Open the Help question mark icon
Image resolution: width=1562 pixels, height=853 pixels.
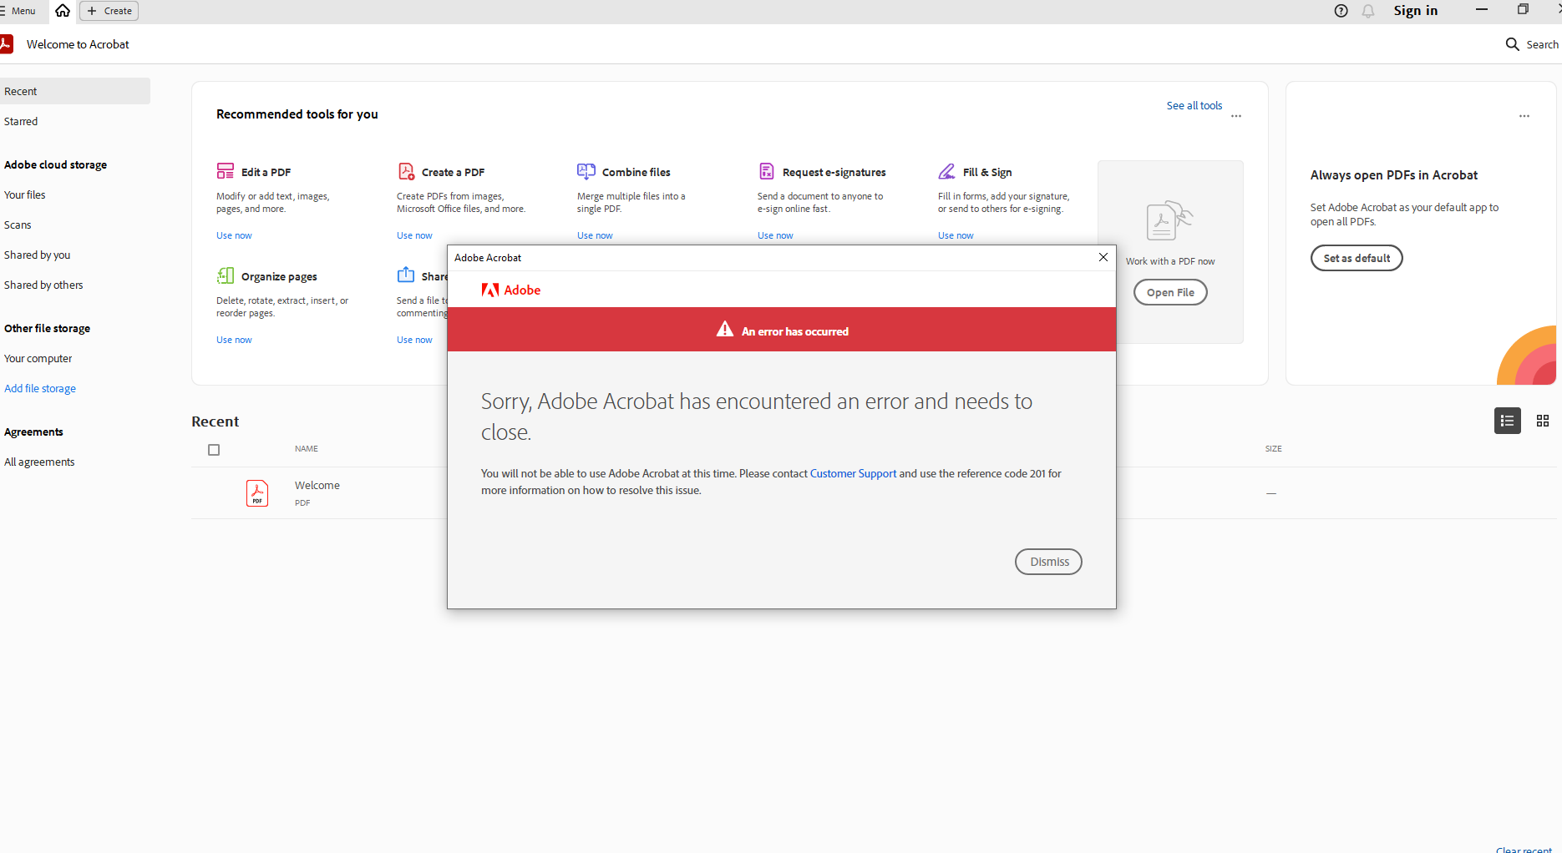[1341, 11]
